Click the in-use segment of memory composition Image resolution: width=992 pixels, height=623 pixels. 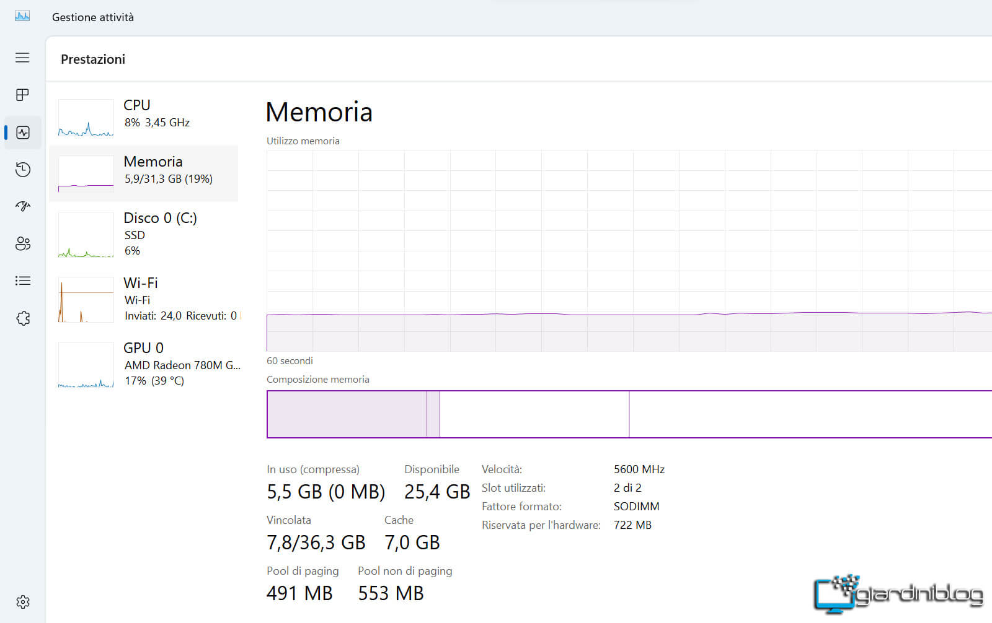tap(347, 414)
